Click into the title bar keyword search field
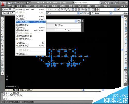Screen dimensions: 129x104 pyautogui.click(x=87, y=3)
